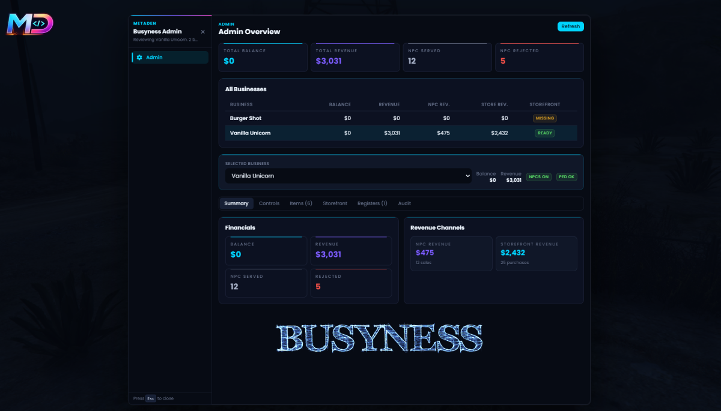Viewport: 721px width, 411px height.
Task: Click the PED OK status badge
Action: point(566,176)
